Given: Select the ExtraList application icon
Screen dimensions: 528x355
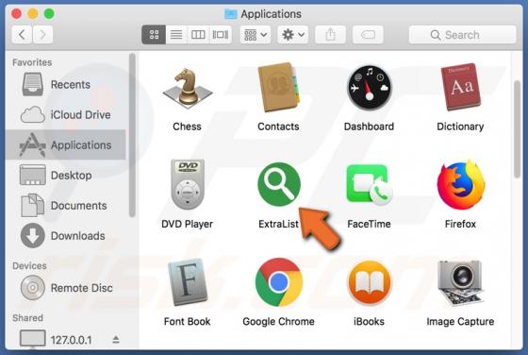Looking at the screenshot, I should pyautogui.click(x=279, y=184).
